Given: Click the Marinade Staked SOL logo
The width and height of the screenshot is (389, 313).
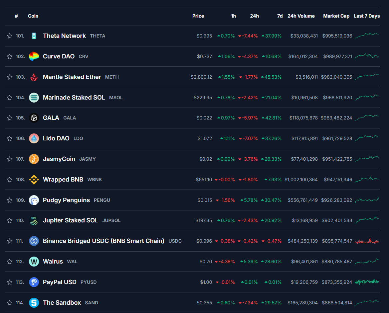Looking at the screenshot, I should [x=34, y=98].
